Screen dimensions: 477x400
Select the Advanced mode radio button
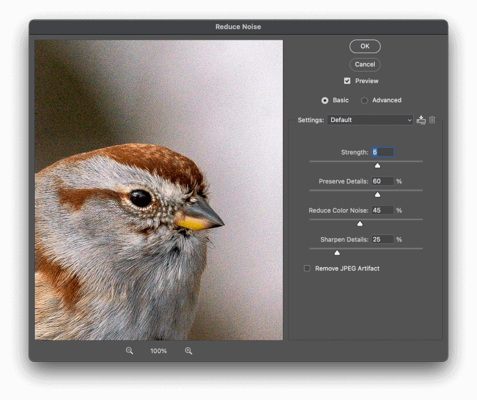pos(365,100)
